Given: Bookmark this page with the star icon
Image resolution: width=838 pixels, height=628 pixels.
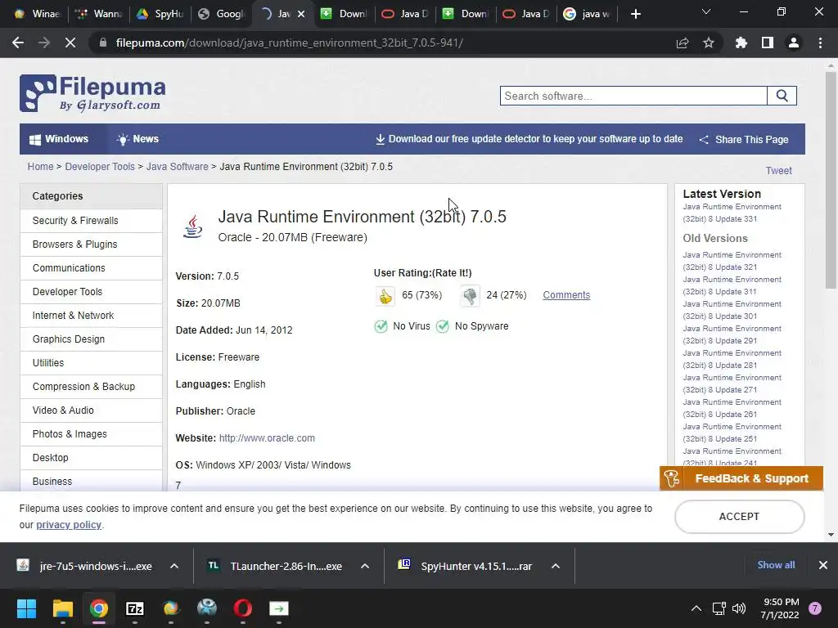Looking at the screenshot, I should 709,43.
